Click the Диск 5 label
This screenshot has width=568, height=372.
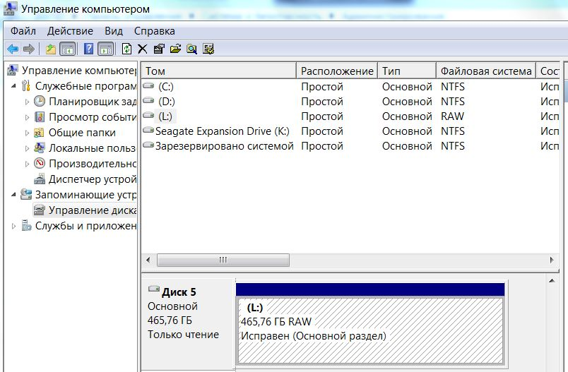(179, 292)
